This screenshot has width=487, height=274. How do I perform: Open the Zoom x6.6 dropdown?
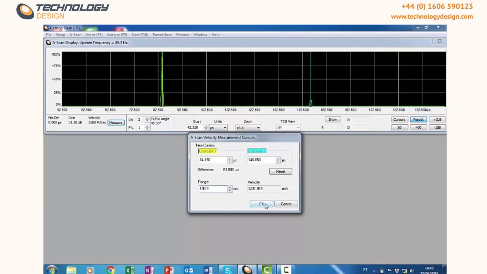click(248, 127)
